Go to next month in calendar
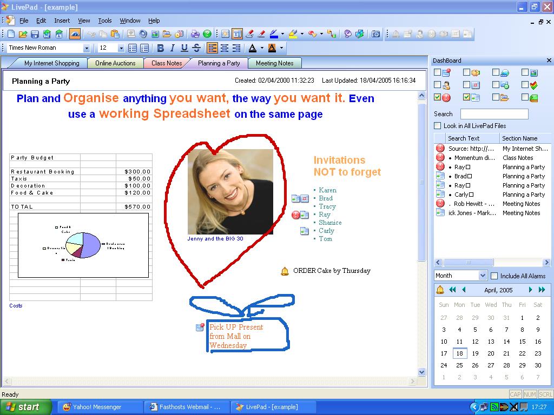This screenshot has width=554, height=415. tap(530, 290)
